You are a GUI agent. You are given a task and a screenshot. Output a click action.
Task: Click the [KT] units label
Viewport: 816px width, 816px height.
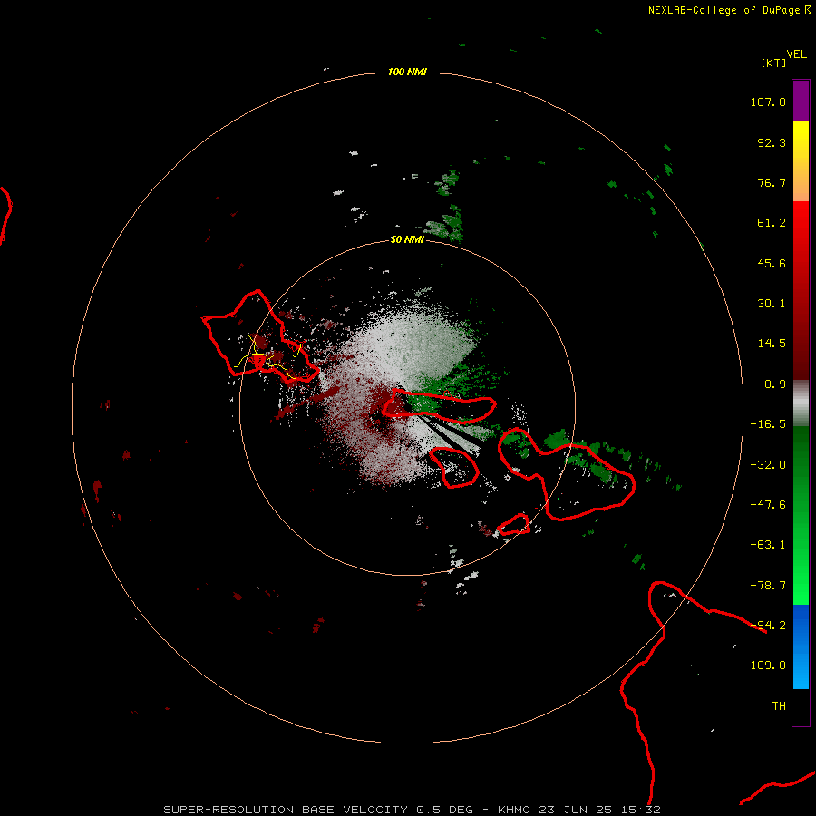(774, 63)
